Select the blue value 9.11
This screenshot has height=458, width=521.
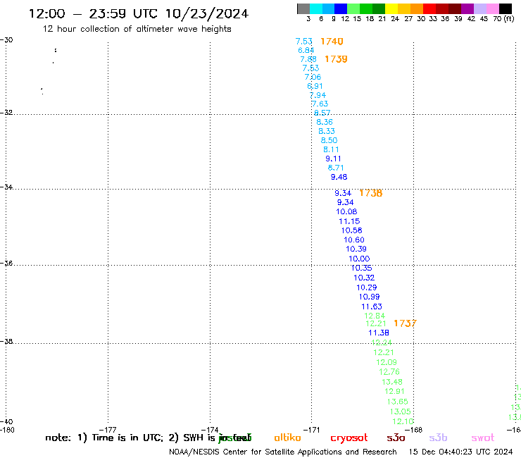pos(333,159)
